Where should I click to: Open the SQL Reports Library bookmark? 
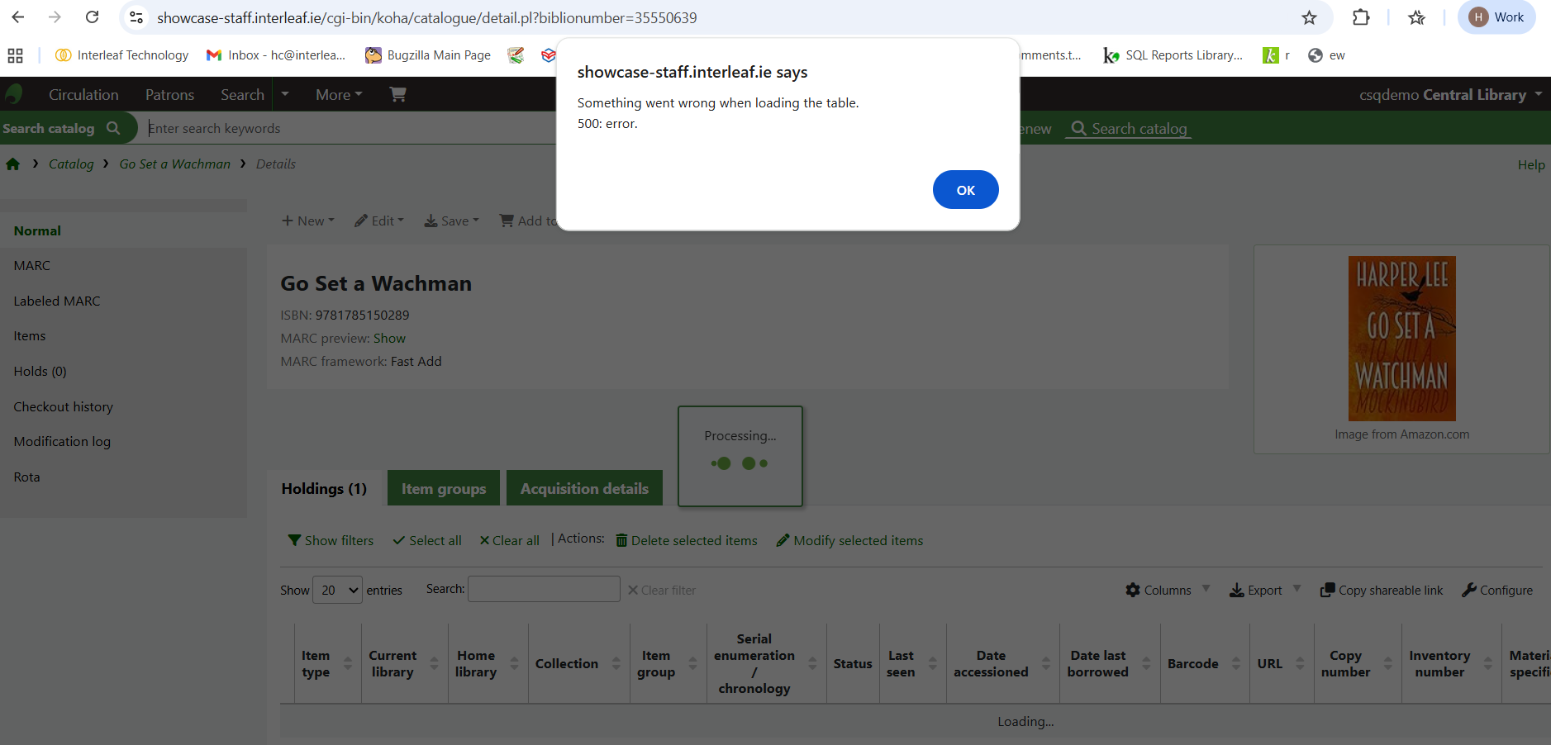(x=1173, y=55)
